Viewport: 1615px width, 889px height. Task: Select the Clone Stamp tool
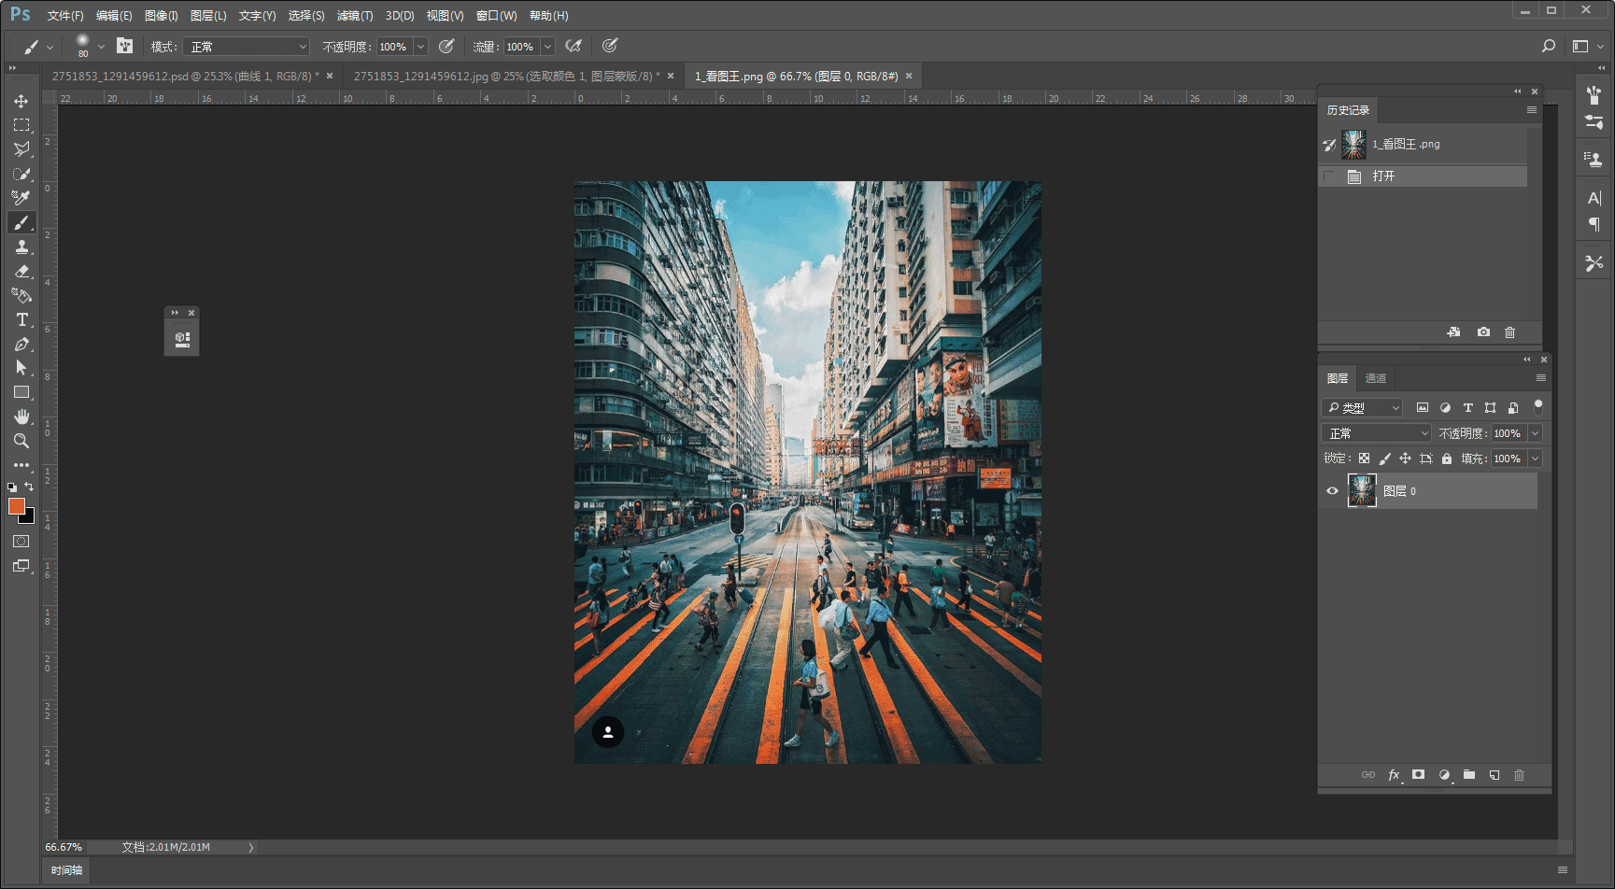(21, 247)
